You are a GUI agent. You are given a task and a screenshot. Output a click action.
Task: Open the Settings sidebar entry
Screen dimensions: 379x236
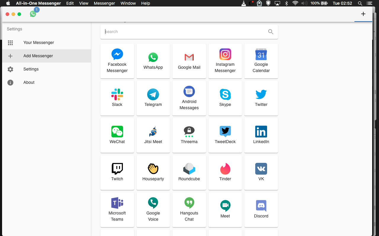(x=46, y=69)
